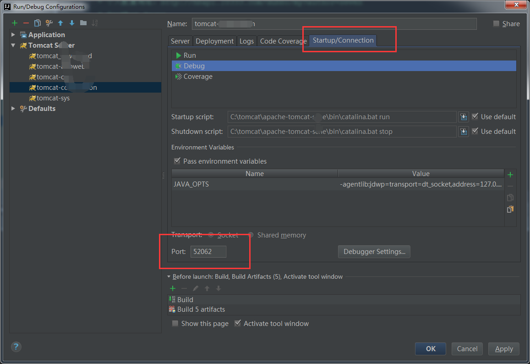Viewport: 530px width, 364px height.
Task: Toggle the Share checkbox
Action: [x=496, y=23]
